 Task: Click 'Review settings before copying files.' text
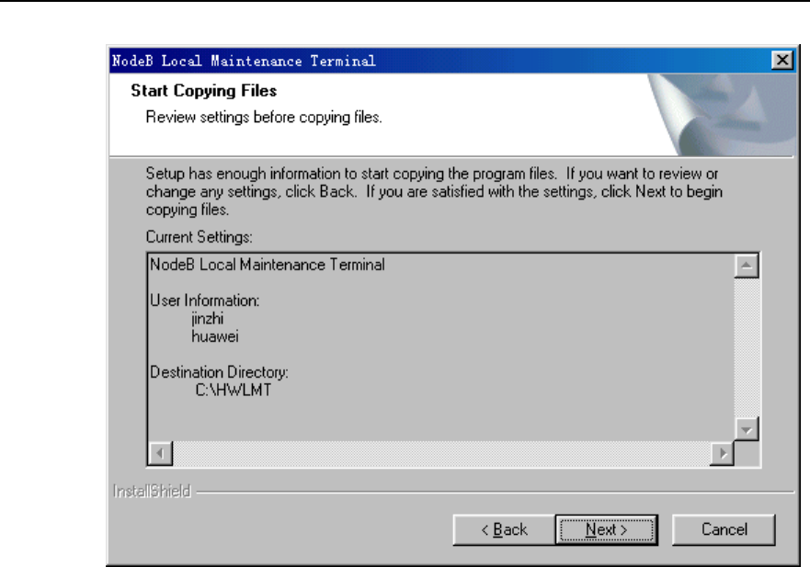pyautogui.click(x=264, y=118)
